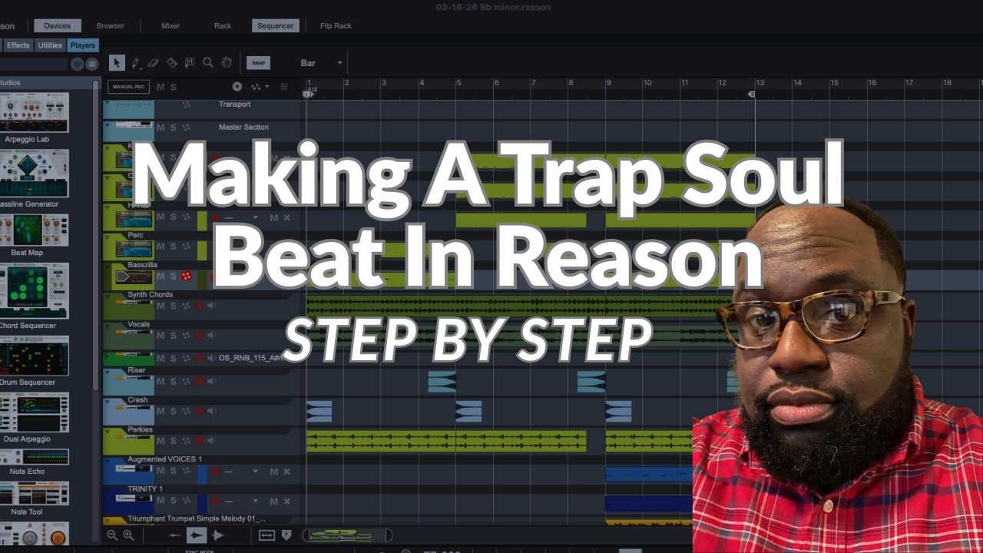Image resolution: width=983 pixels, height=553 pixels.
Task: Select the Effects category button
Action: click(18, 45)
